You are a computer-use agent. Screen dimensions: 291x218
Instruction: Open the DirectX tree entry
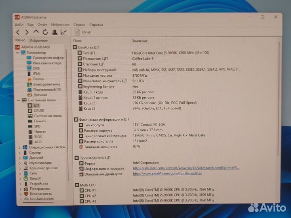click(x=35, y=178)
